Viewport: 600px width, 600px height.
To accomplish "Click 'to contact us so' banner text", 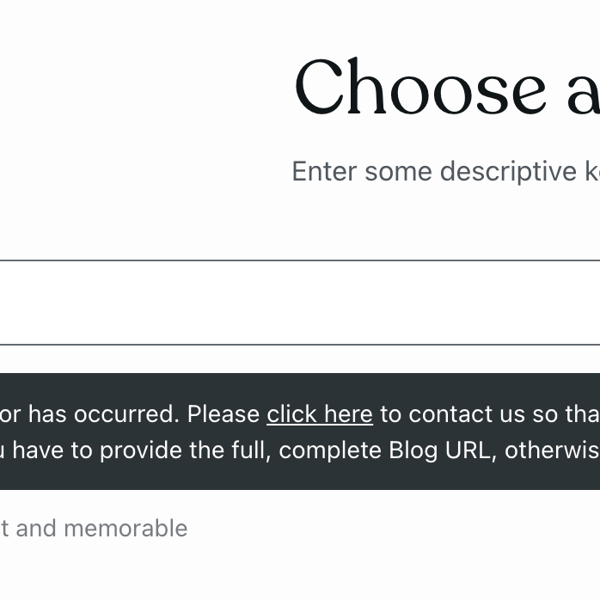I will coord(468,414).
